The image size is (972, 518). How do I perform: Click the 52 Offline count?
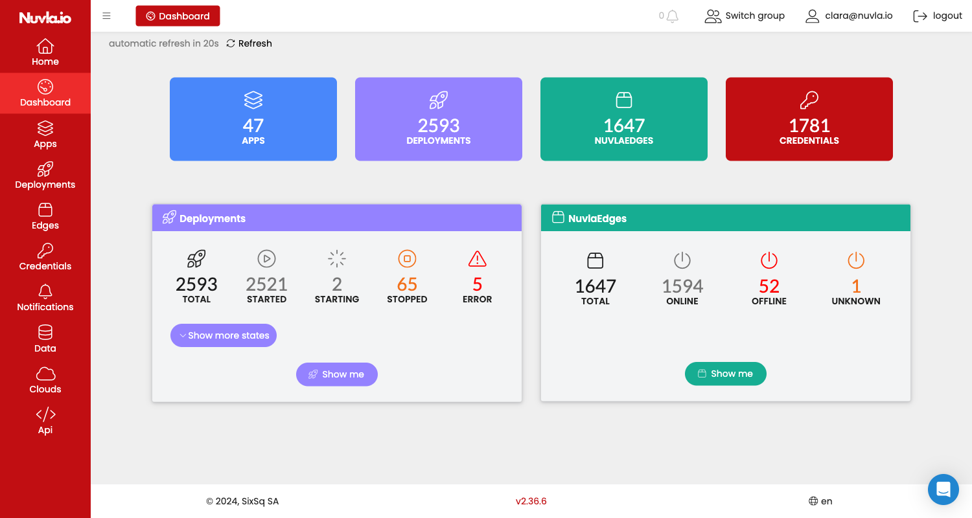[769, 286]
